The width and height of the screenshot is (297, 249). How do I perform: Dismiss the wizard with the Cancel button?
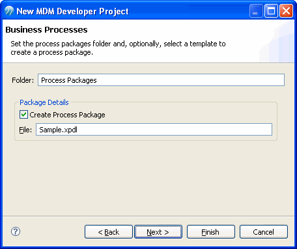pos(264,232)
